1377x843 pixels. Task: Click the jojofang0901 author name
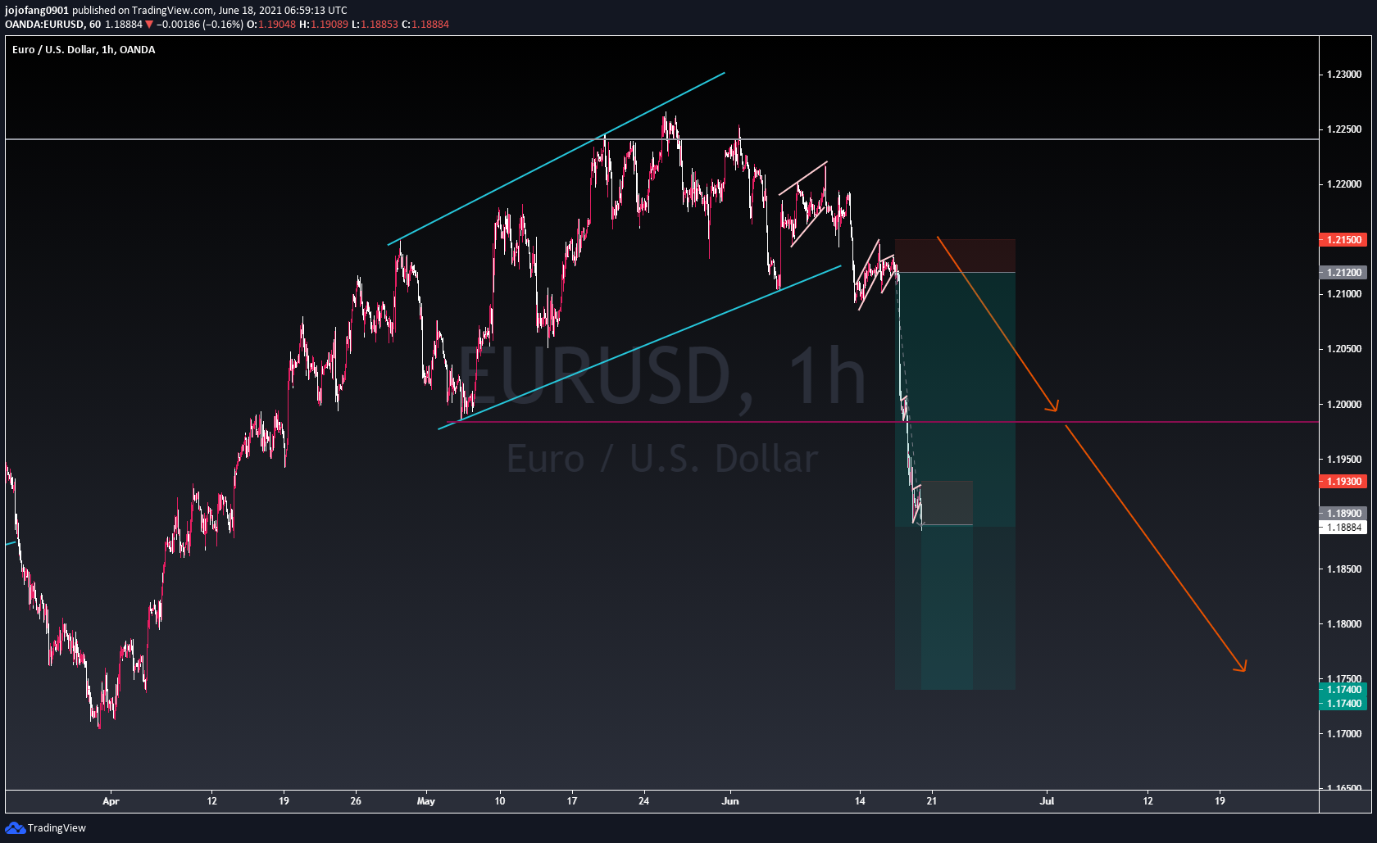point(37,11)
